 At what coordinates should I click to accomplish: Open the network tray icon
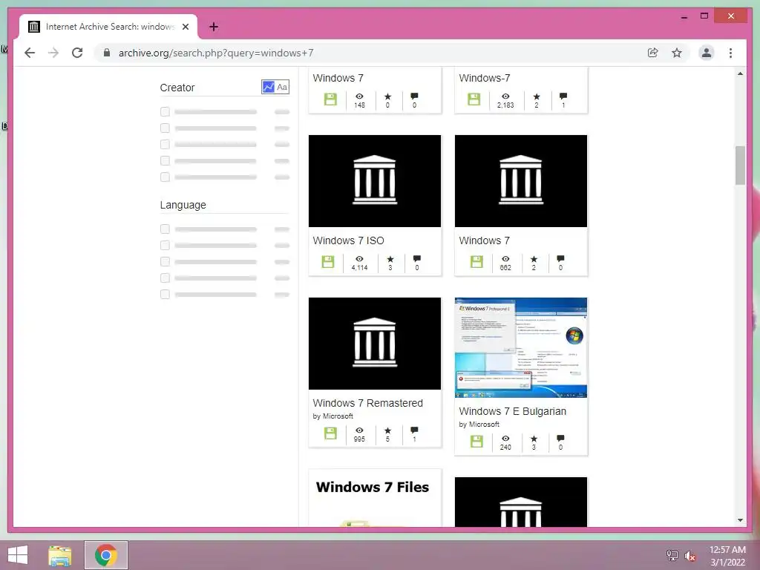672,555
